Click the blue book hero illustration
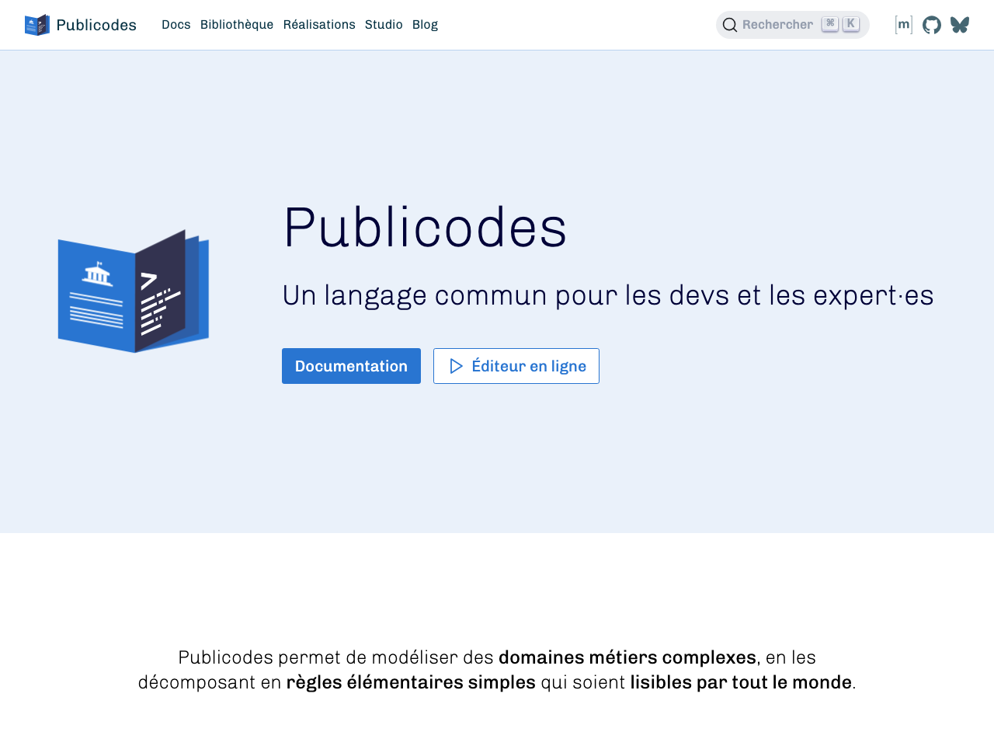 134,291
